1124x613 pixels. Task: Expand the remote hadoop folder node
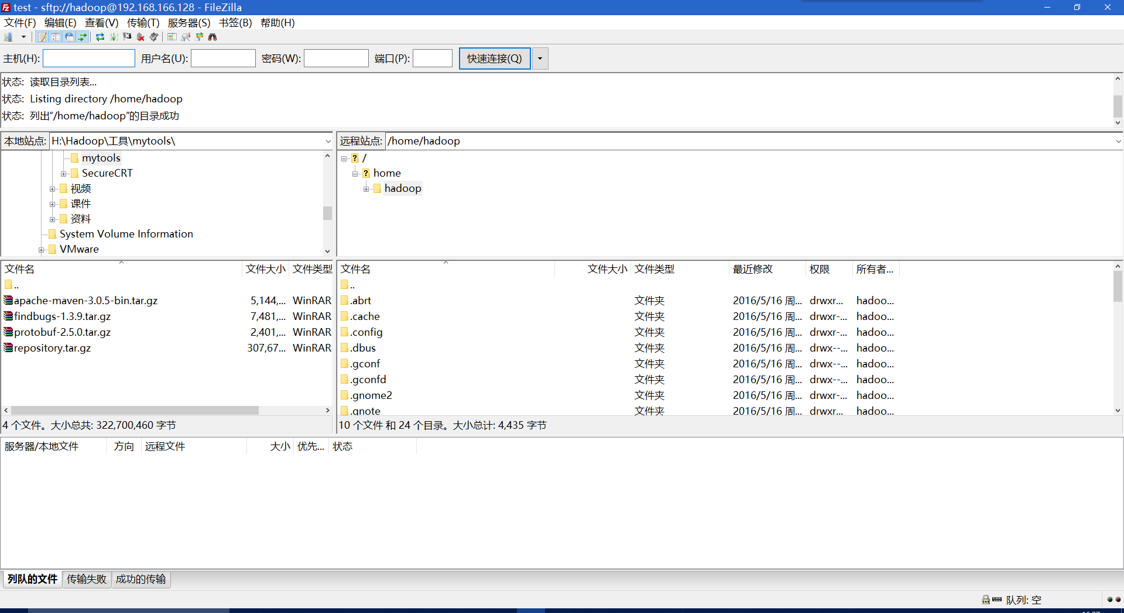(366, 189)
